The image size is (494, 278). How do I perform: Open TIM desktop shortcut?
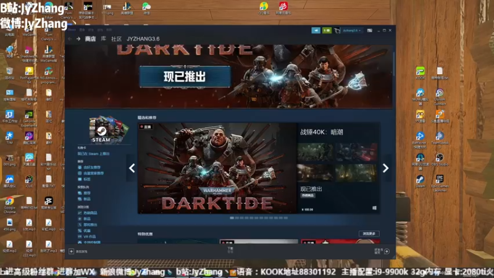click(9, 138)
